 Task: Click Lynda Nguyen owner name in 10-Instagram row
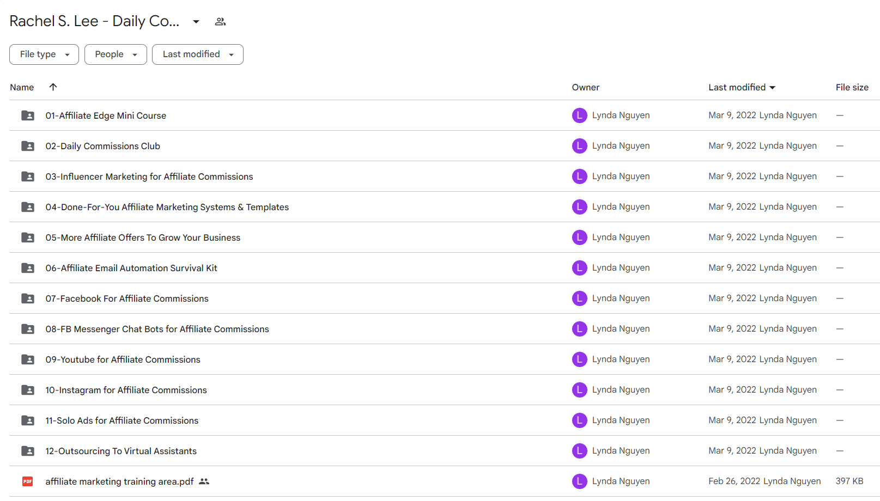point(621,390)
